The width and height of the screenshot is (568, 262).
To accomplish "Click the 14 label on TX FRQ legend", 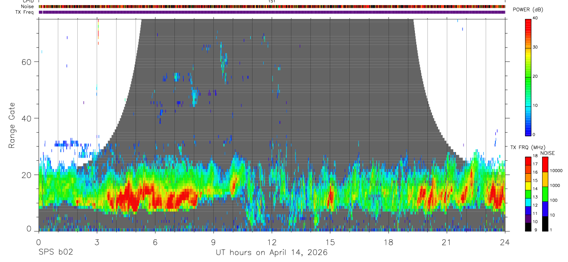I will click(x=535, y=189).
